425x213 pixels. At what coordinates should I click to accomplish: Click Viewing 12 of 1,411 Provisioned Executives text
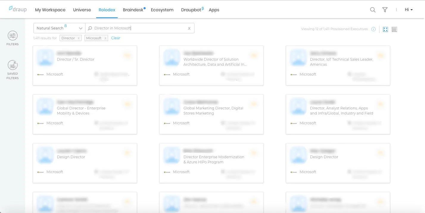point(334,29)
